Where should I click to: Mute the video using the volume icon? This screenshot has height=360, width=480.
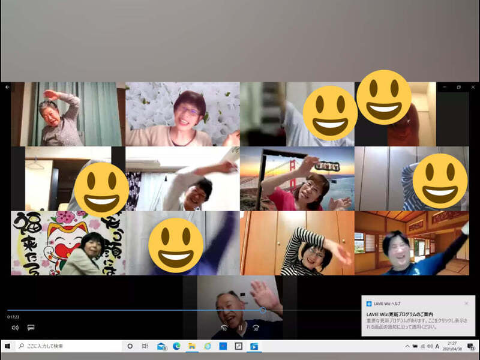click(15, 328)
